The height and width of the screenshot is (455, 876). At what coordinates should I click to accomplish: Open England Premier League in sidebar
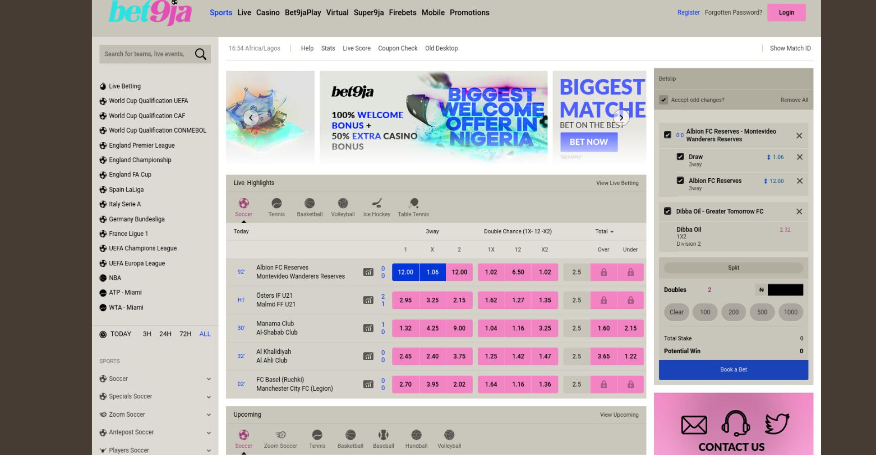pyautogui.click(x=141, y=145)
